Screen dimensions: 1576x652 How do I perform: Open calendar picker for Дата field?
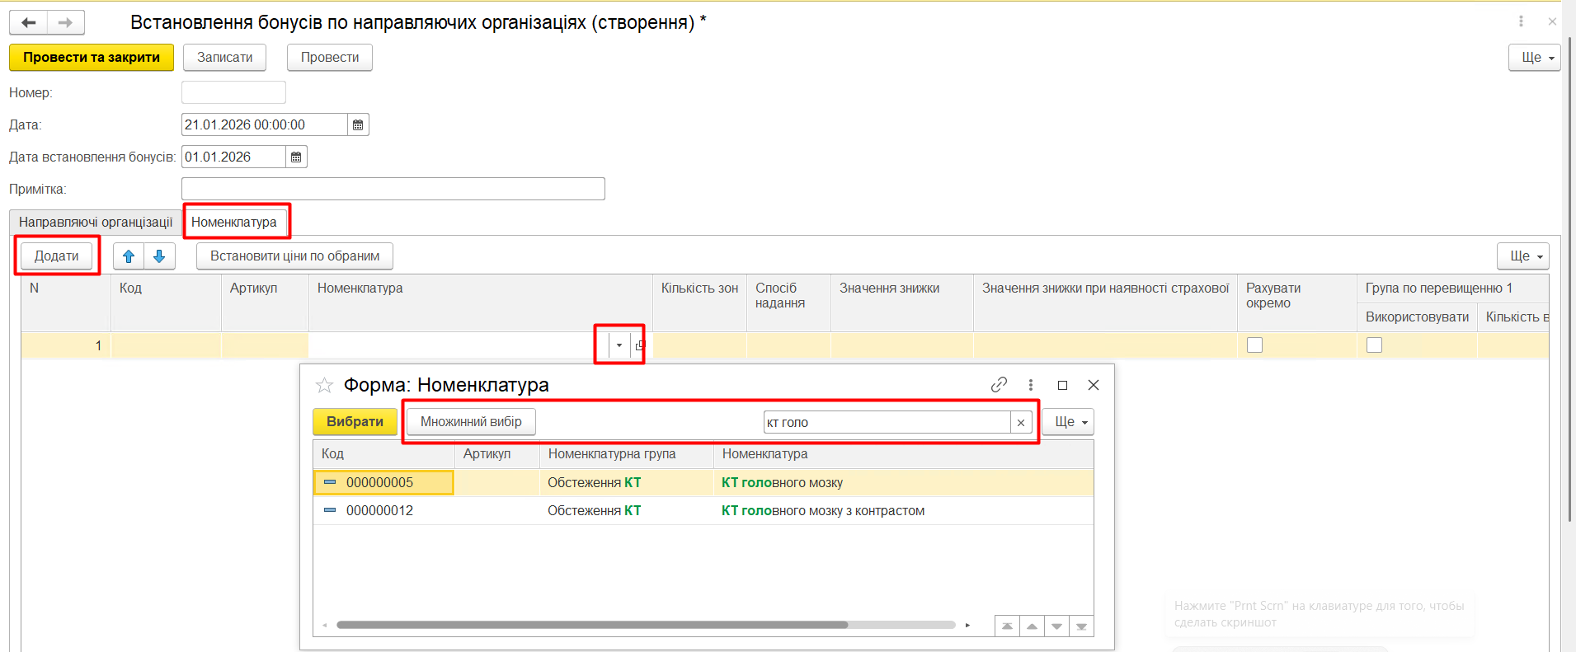click(x=358, y=124)
